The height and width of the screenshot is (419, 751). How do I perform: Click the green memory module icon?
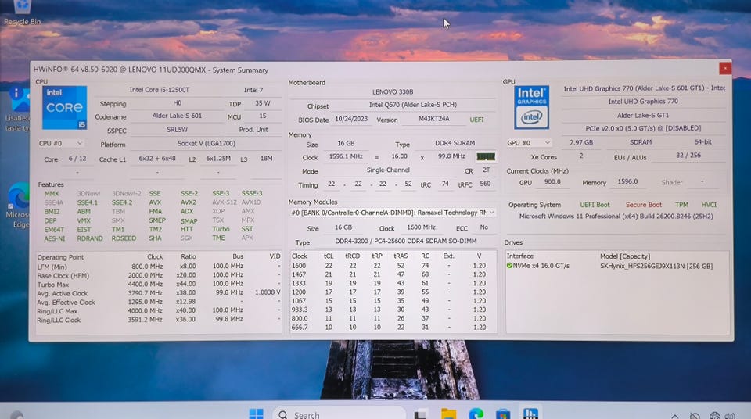[486, 156]
